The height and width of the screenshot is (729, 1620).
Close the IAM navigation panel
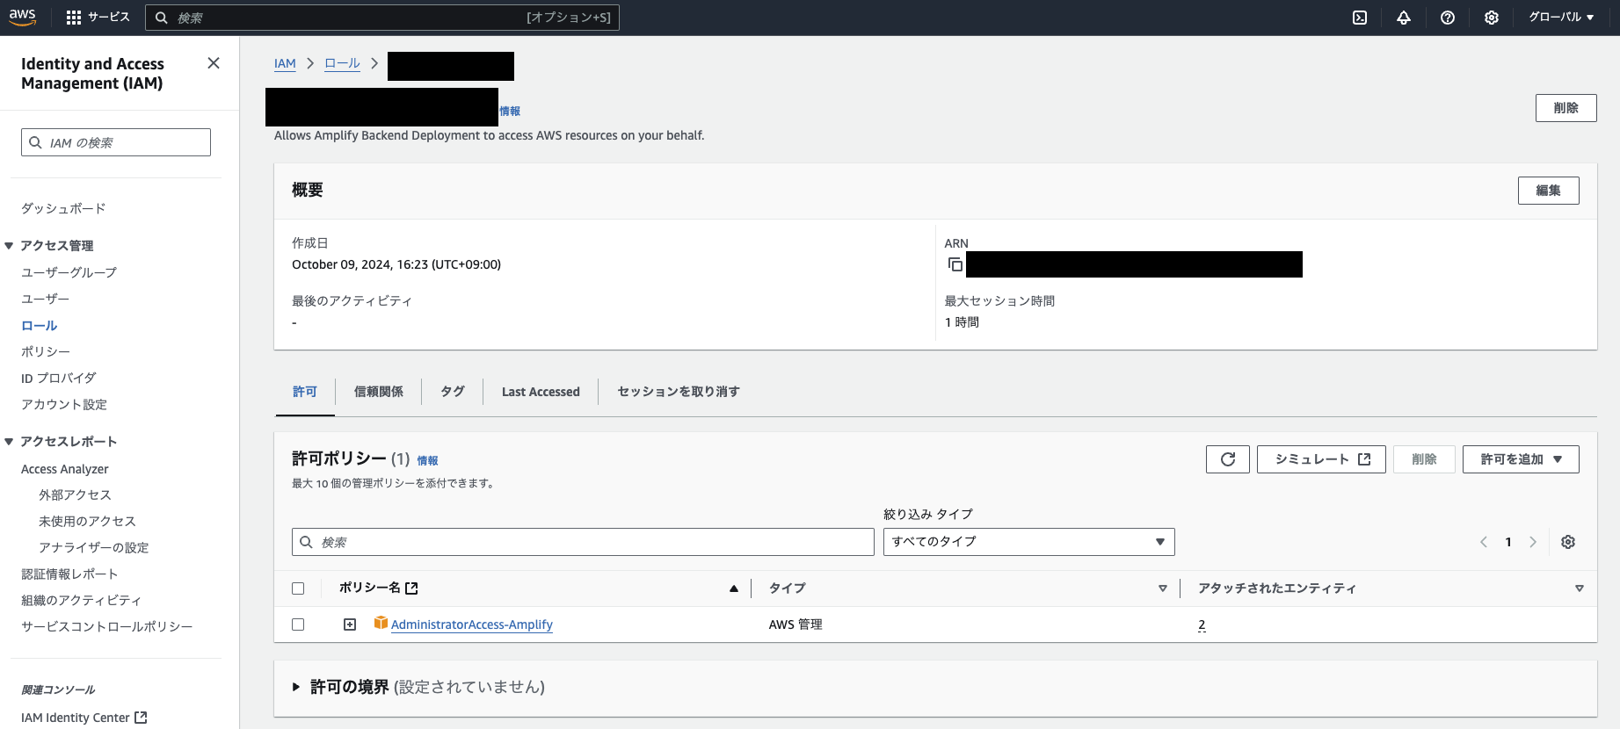tap(214, 63)
